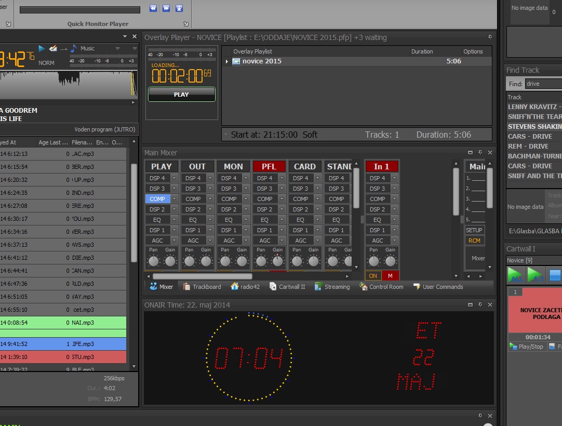
Task: Click the blue stop square in Cartwall I
Action: pos(555,275)
